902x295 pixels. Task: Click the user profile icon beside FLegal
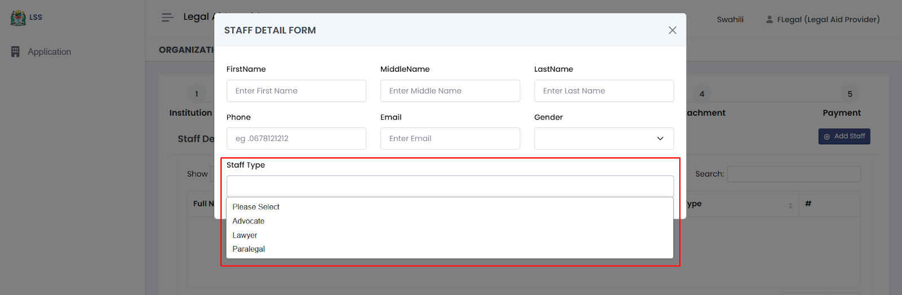(x=769, y=20)
